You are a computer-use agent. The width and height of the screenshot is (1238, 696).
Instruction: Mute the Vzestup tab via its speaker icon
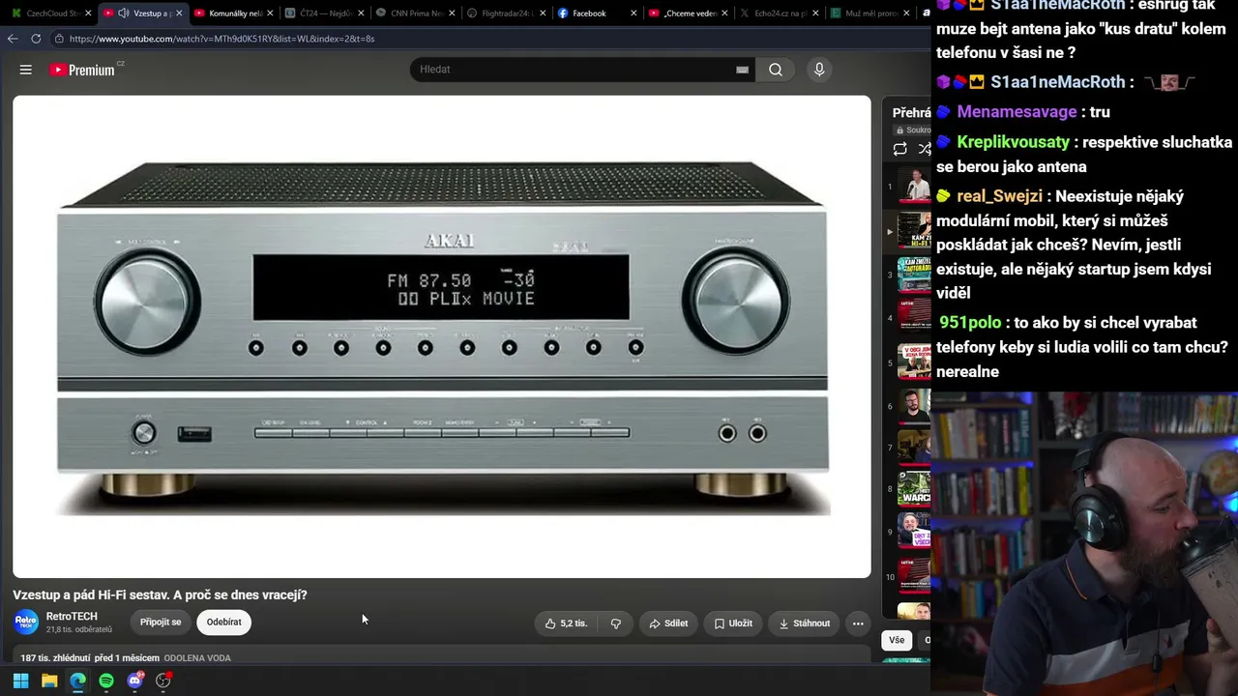[x=124, y=14]
